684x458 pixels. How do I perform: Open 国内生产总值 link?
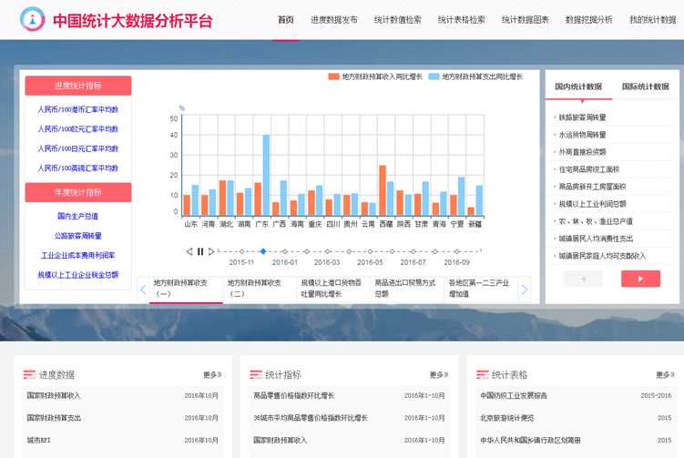78,216
